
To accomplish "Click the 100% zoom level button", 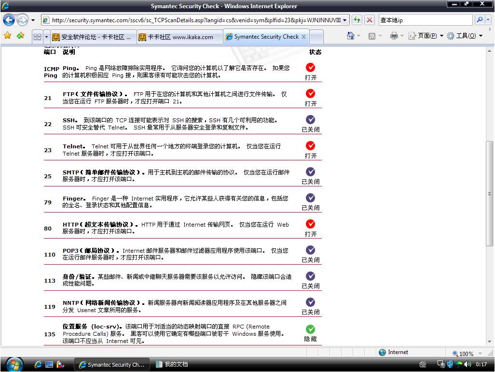I will [463, 354].
